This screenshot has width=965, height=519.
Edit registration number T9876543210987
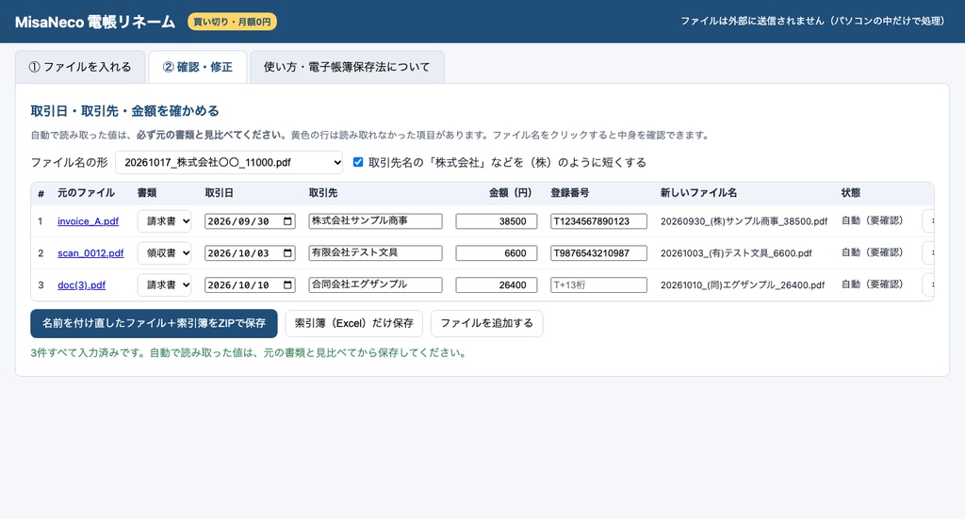click(x=598, y=253)
